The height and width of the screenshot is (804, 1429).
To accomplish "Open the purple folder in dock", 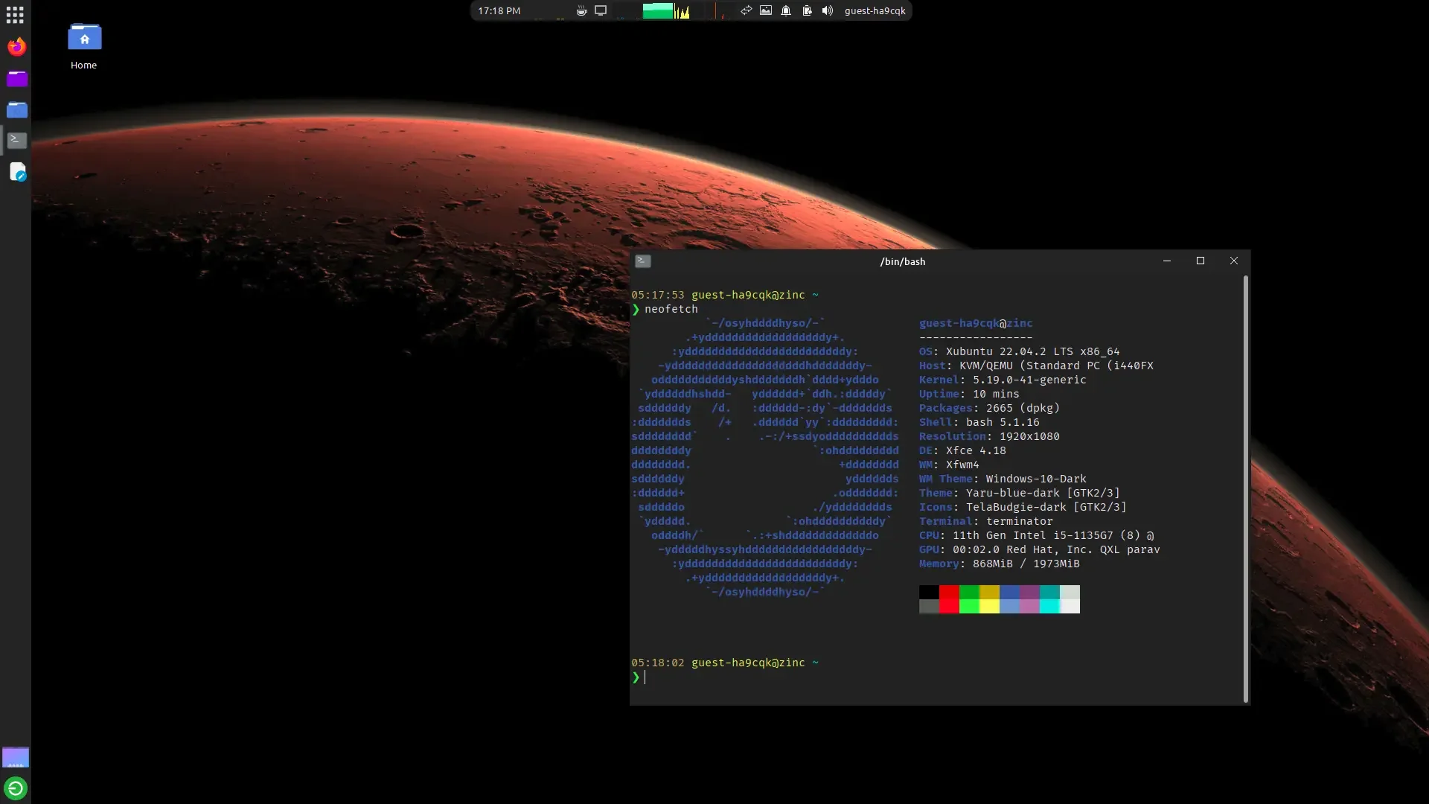I will [x=16, y=78].
